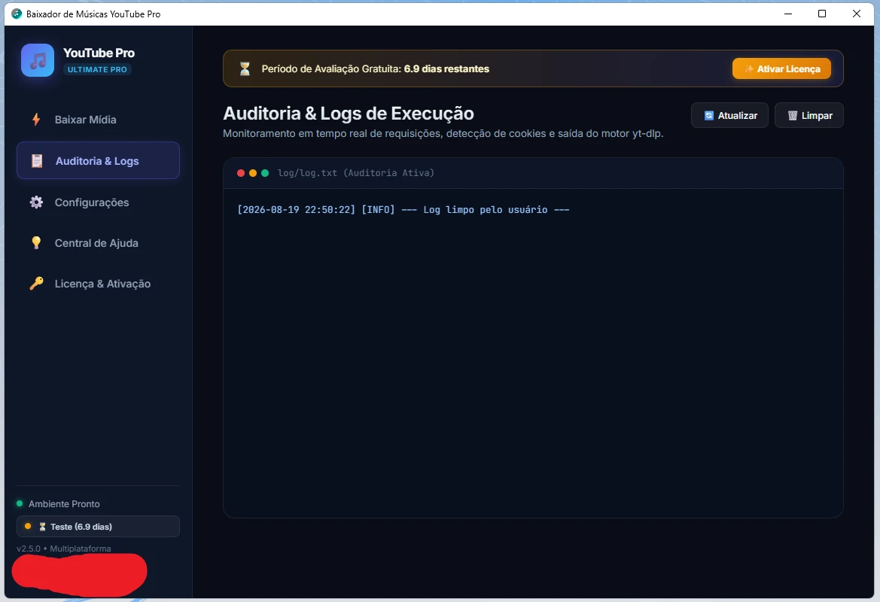
Task: Open the Baixar Mídia section
Action: 98,120
